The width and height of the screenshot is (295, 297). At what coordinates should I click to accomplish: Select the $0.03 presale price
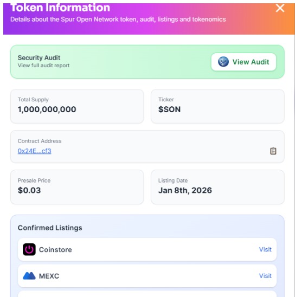[29, 190]
